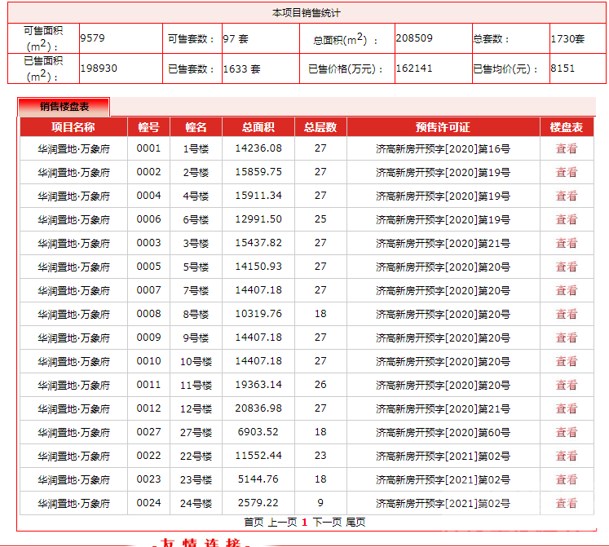Viewport: 609px width, 547px height.
Task: Click the 总面积 column header
Action: coord(258,127)
